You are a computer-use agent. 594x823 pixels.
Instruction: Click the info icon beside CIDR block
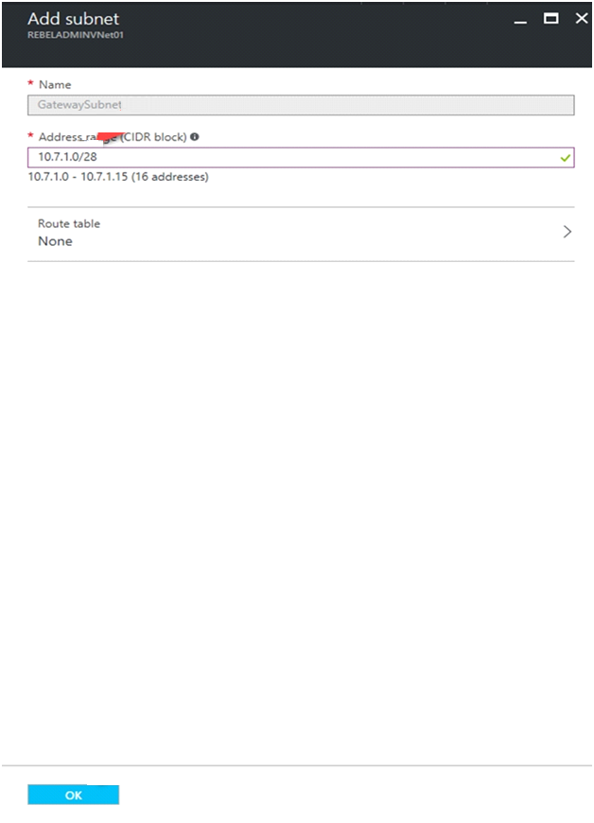[x=195, y=137]
